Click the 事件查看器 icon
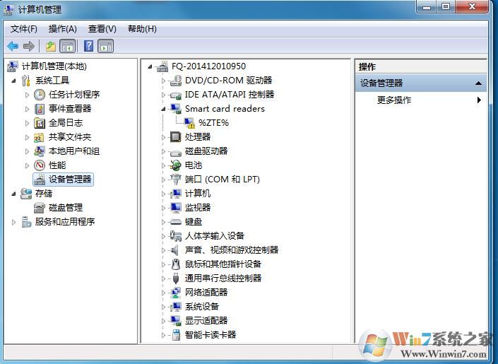The width and height of the screenshot is (498, 364). coord(40,109)
